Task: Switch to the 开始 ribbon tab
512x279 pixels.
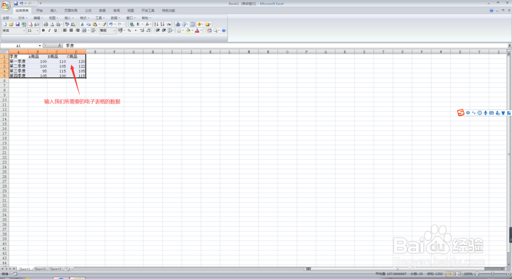Action: (x=39, y=10)
